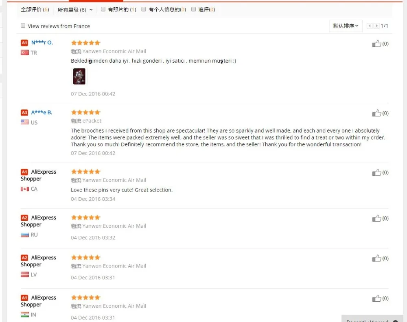This screenshot has width=407, height=322.
Task: Like the Canadian shopper's pins review
Action: pos(376,172)
